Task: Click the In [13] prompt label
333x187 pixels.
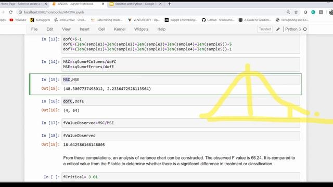Action: pos(50,39)
